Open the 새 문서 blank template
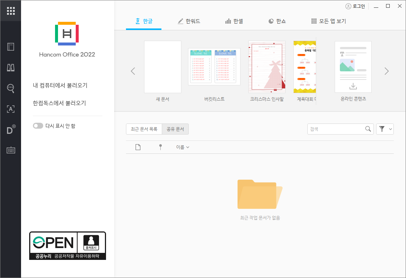This screenshot has width=406, height=278. click(163, 67)
